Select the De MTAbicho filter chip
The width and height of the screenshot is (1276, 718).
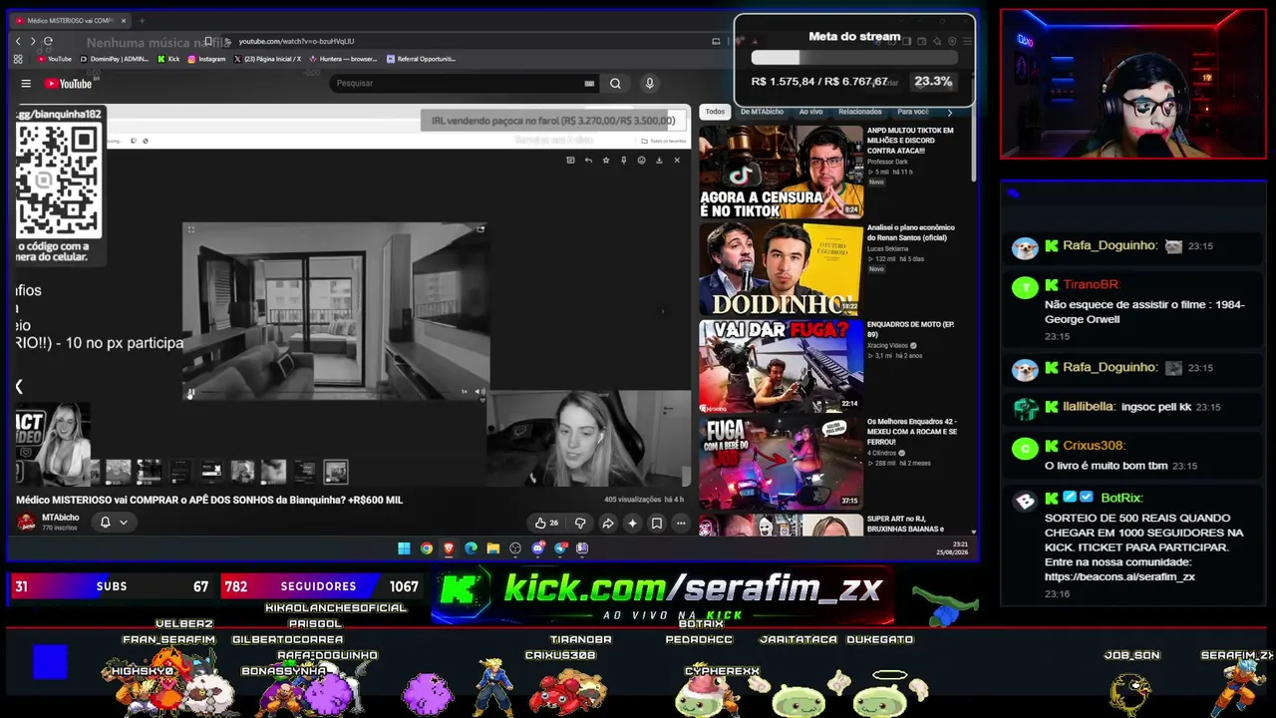(762, 112)
